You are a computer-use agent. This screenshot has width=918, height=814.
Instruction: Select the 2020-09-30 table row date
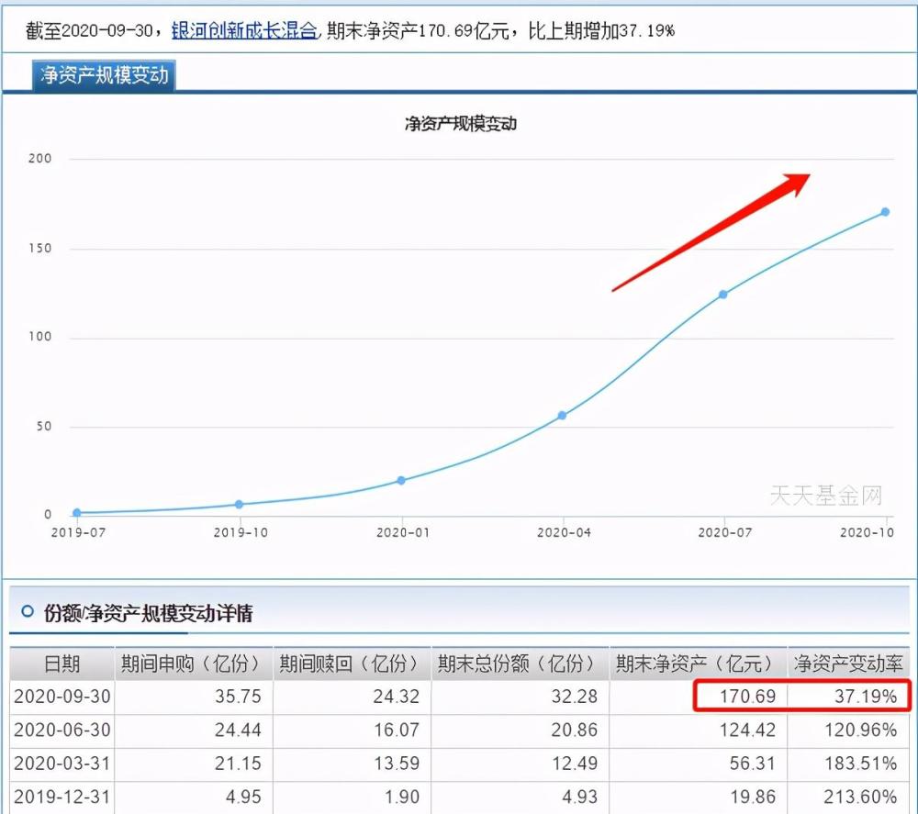[62, 697]
